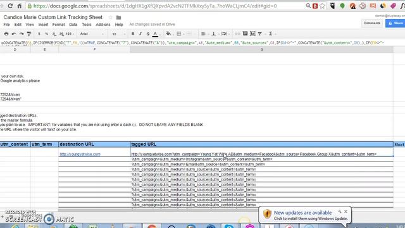Image resolution: width=405 pixels, height=228 pixels.
Task: Click the formula bar text
Action: click(x=192, y=43)
